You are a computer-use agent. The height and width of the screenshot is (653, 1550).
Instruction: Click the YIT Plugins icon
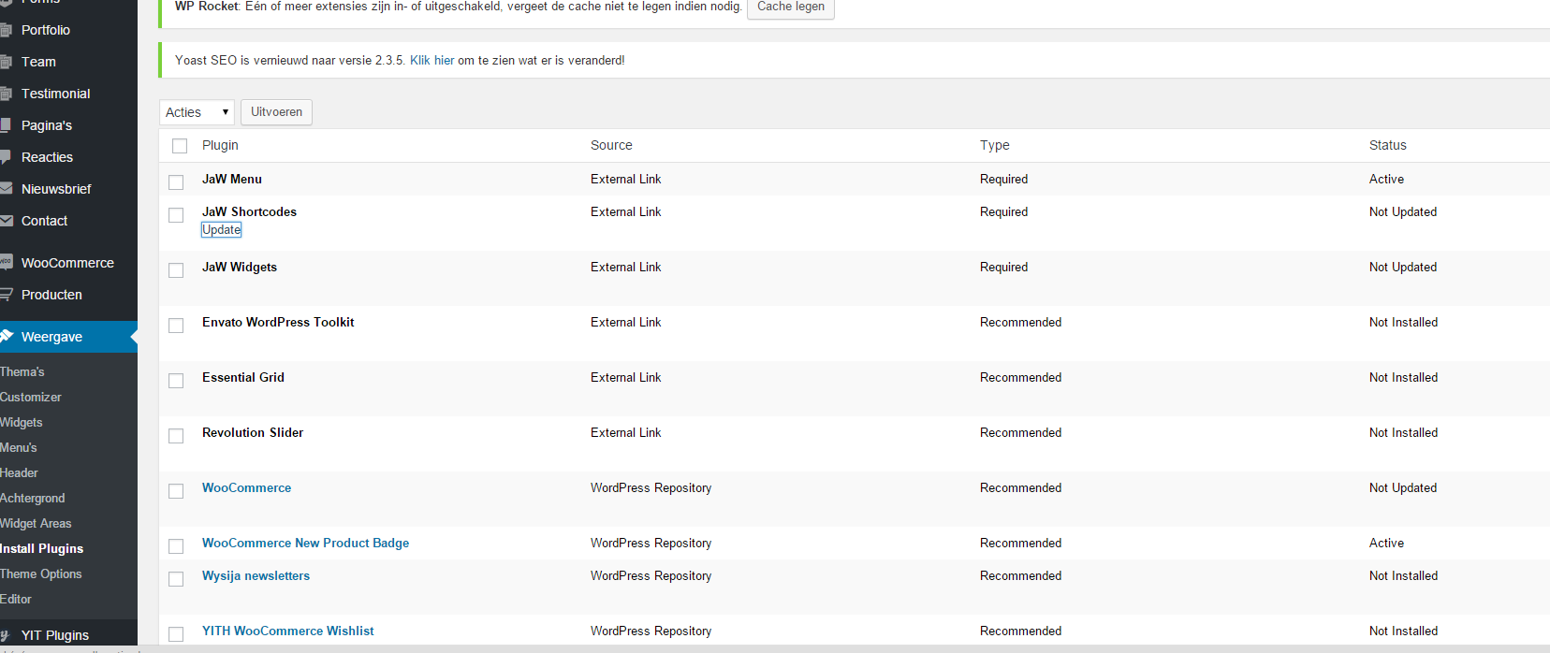coord(5,635)
